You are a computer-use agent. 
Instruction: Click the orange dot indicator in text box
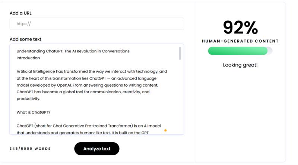pyautogui.click(x=165, y=130)
